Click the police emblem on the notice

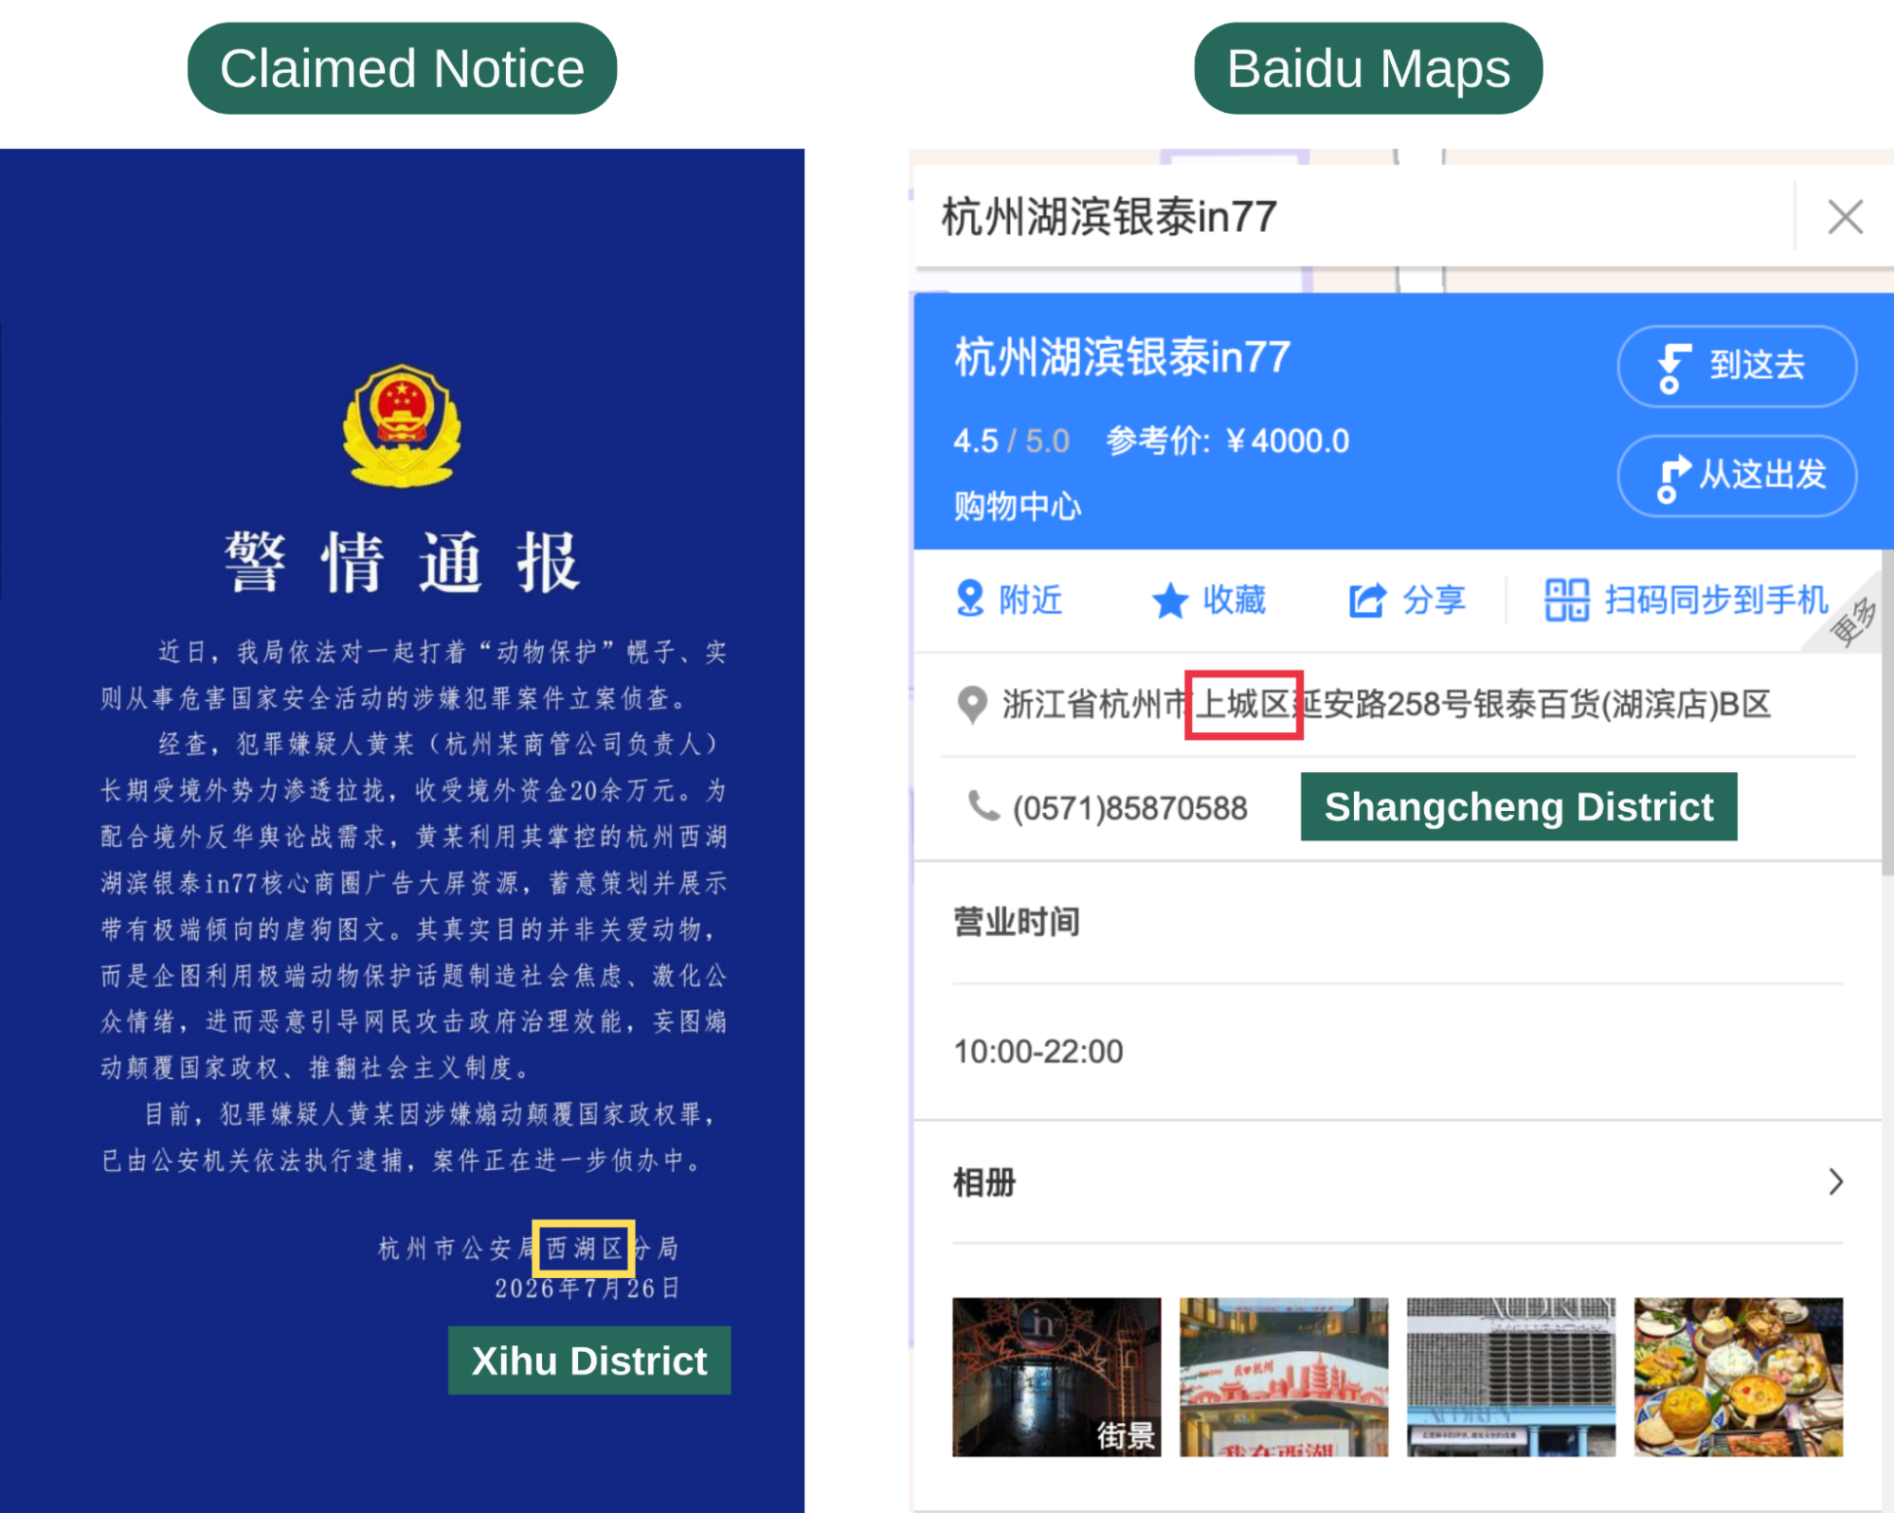[x=402, y=425]
